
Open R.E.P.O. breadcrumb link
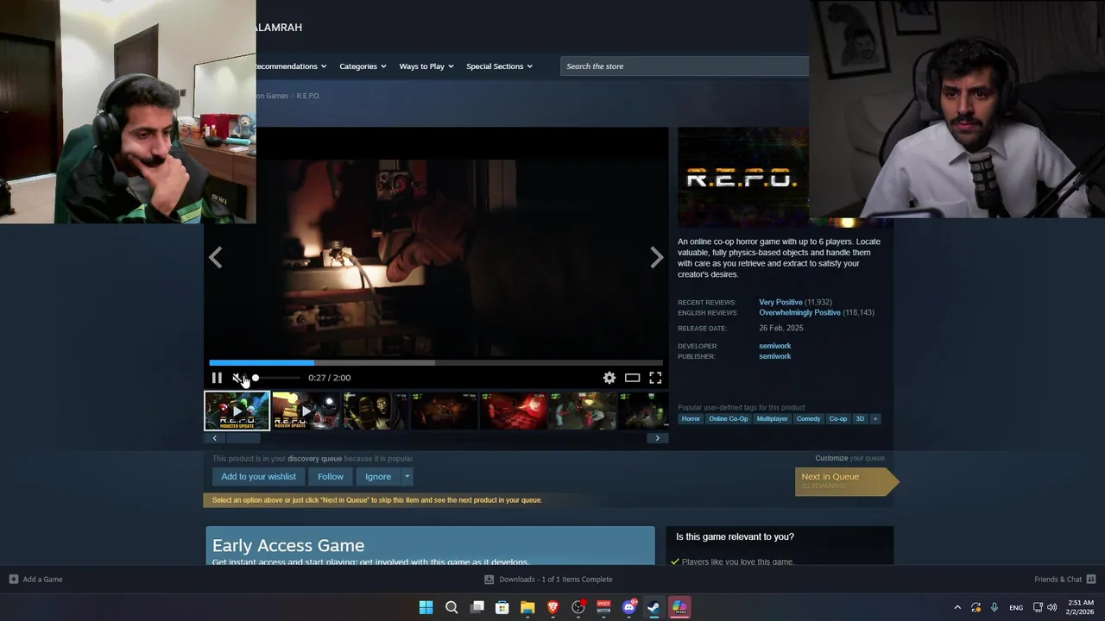click(x=308, y=96)
